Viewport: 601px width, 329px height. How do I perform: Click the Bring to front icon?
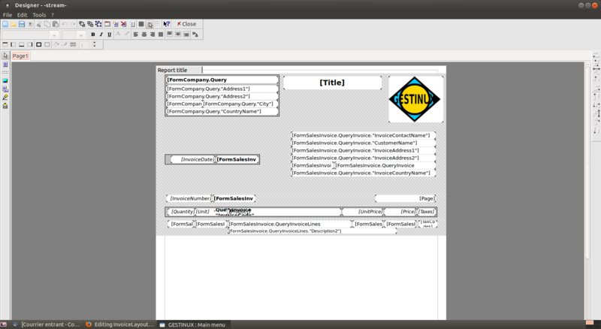pos(82,24)
